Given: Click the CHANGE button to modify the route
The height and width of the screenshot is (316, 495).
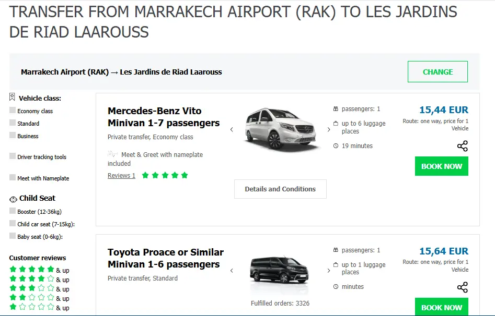Looking at the screenshot, I should 438,71.
